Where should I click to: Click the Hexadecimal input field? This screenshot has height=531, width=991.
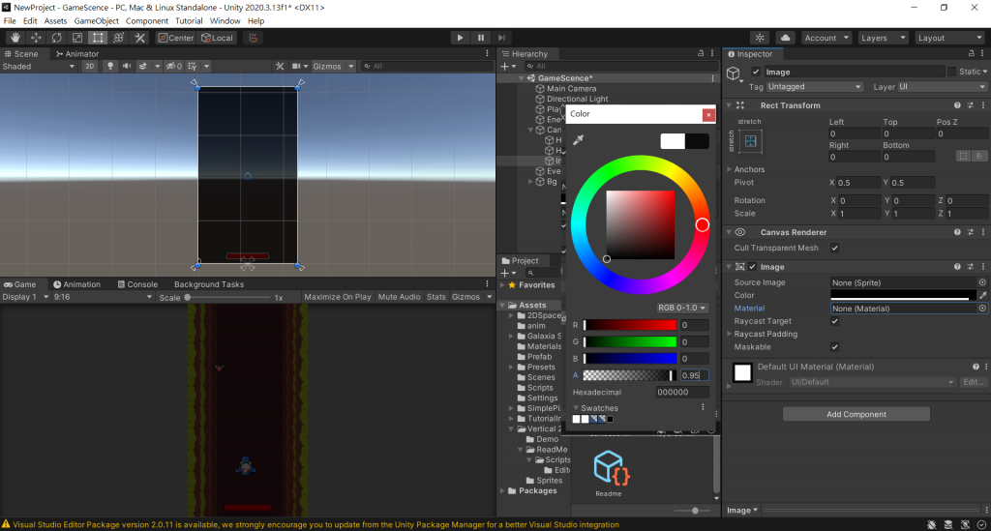[682, 392]
